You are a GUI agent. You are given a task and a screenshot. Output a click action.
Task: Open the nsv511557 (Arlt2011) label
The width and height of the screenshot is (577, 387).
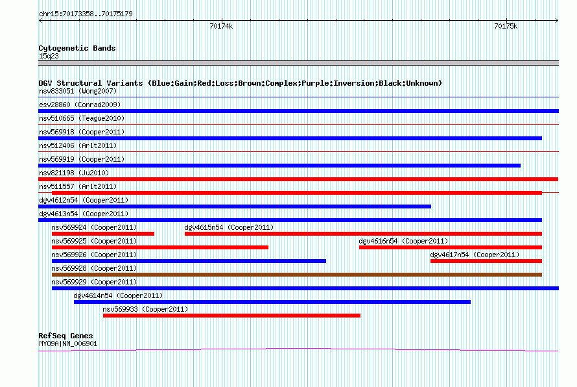click(78, 186)
